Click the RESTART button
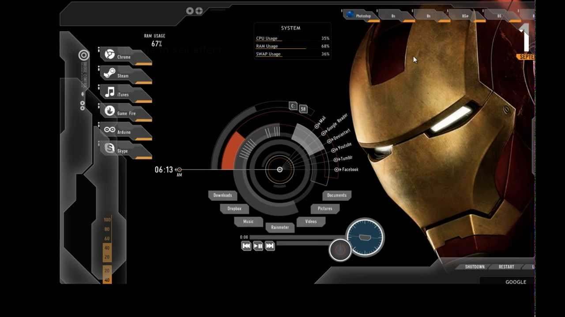This screenshot has height=317, width=565. 506,267
